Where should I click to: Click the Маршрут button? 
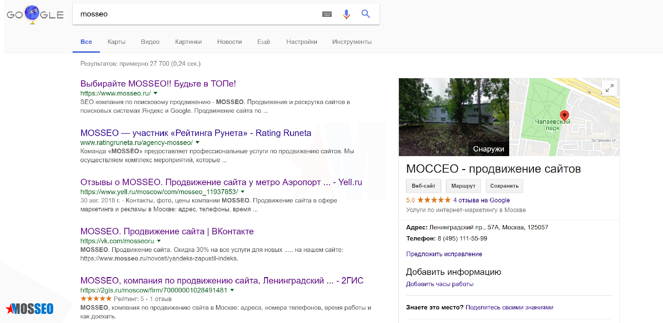coord(463,186)
